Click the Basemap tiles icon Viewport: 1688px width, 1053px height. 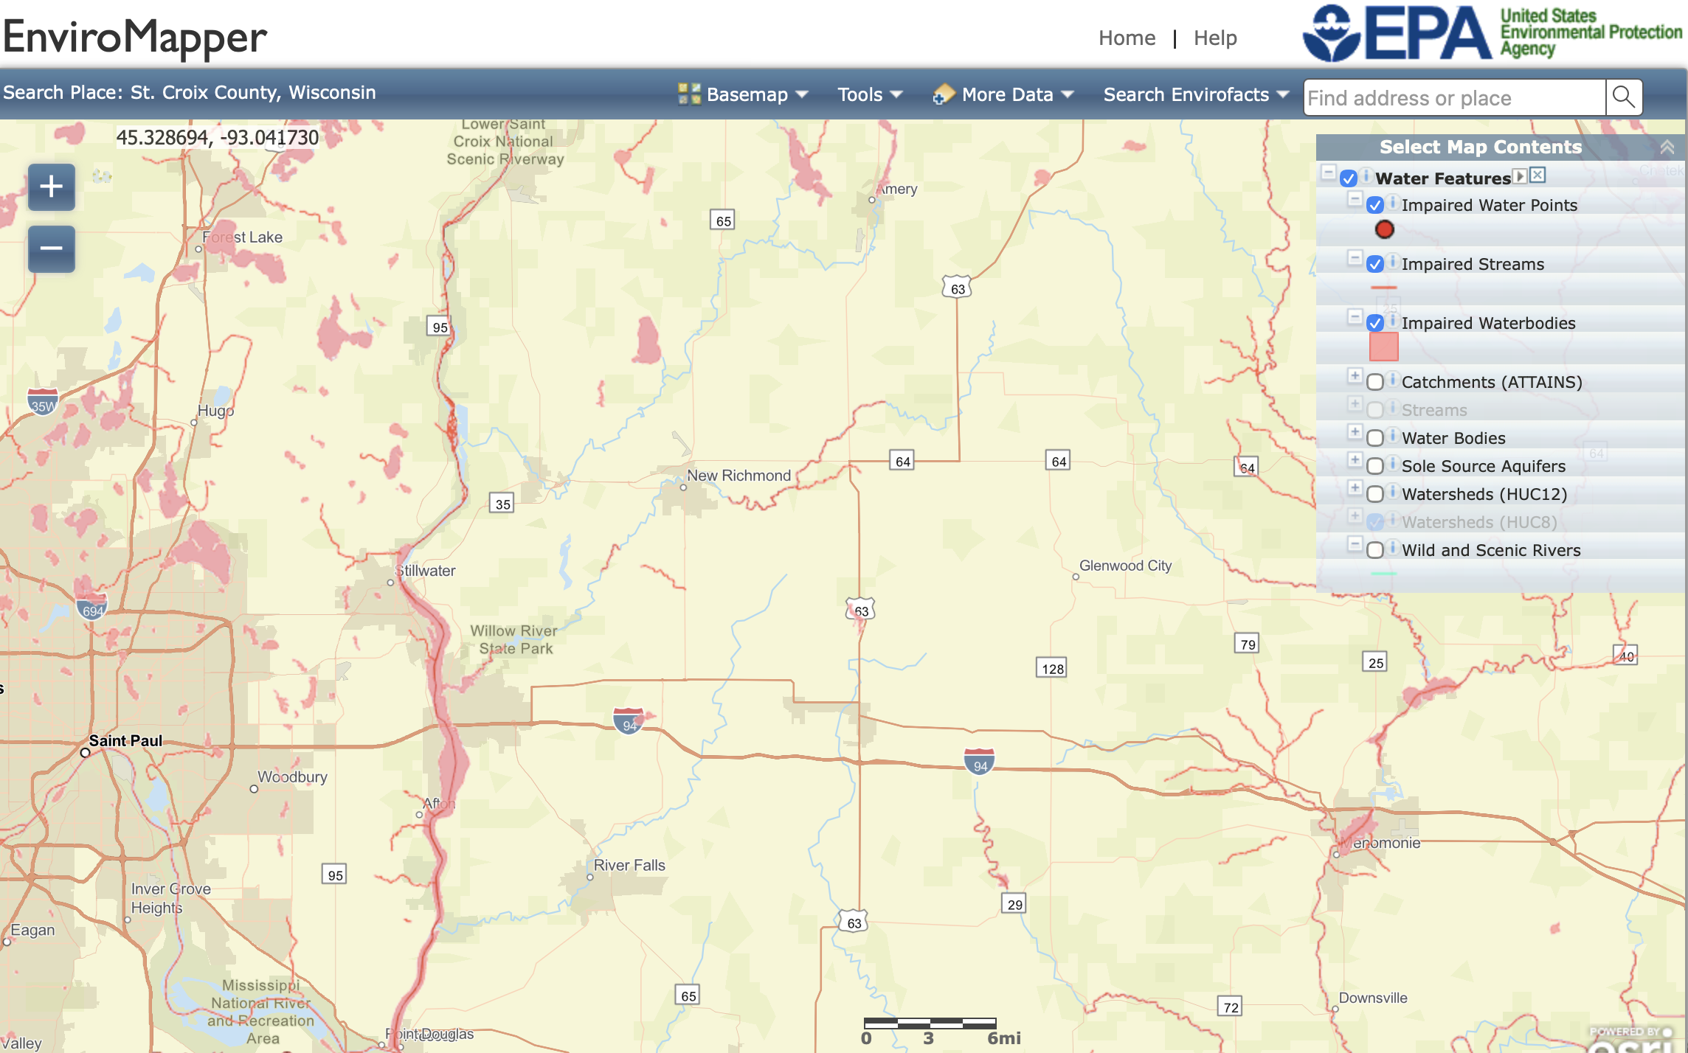pos(689,94)
